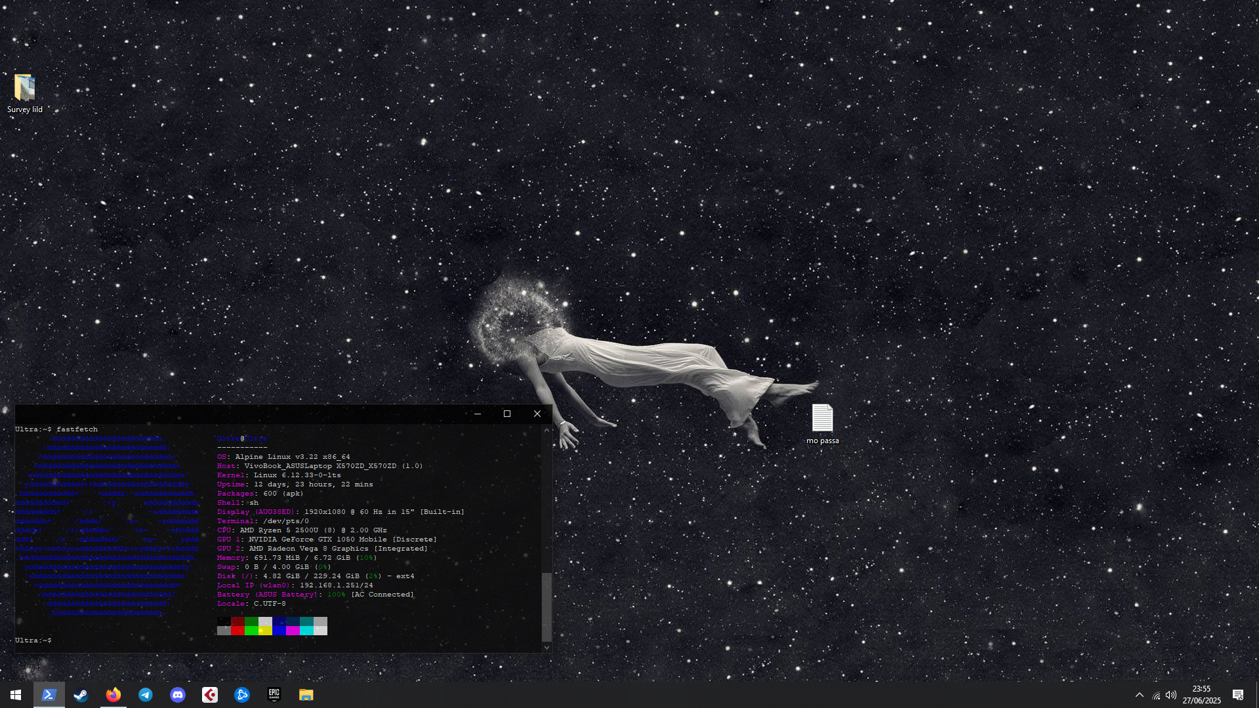Click the 'GPU 2: AMD Radeon Vega 8' line
The width and height of the screenshot is (1259, 708).
pos(322,549)
